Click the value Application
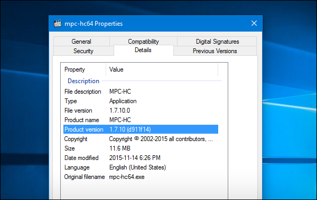The height and width of the screenshot is (200, 317). pos(123,101)
